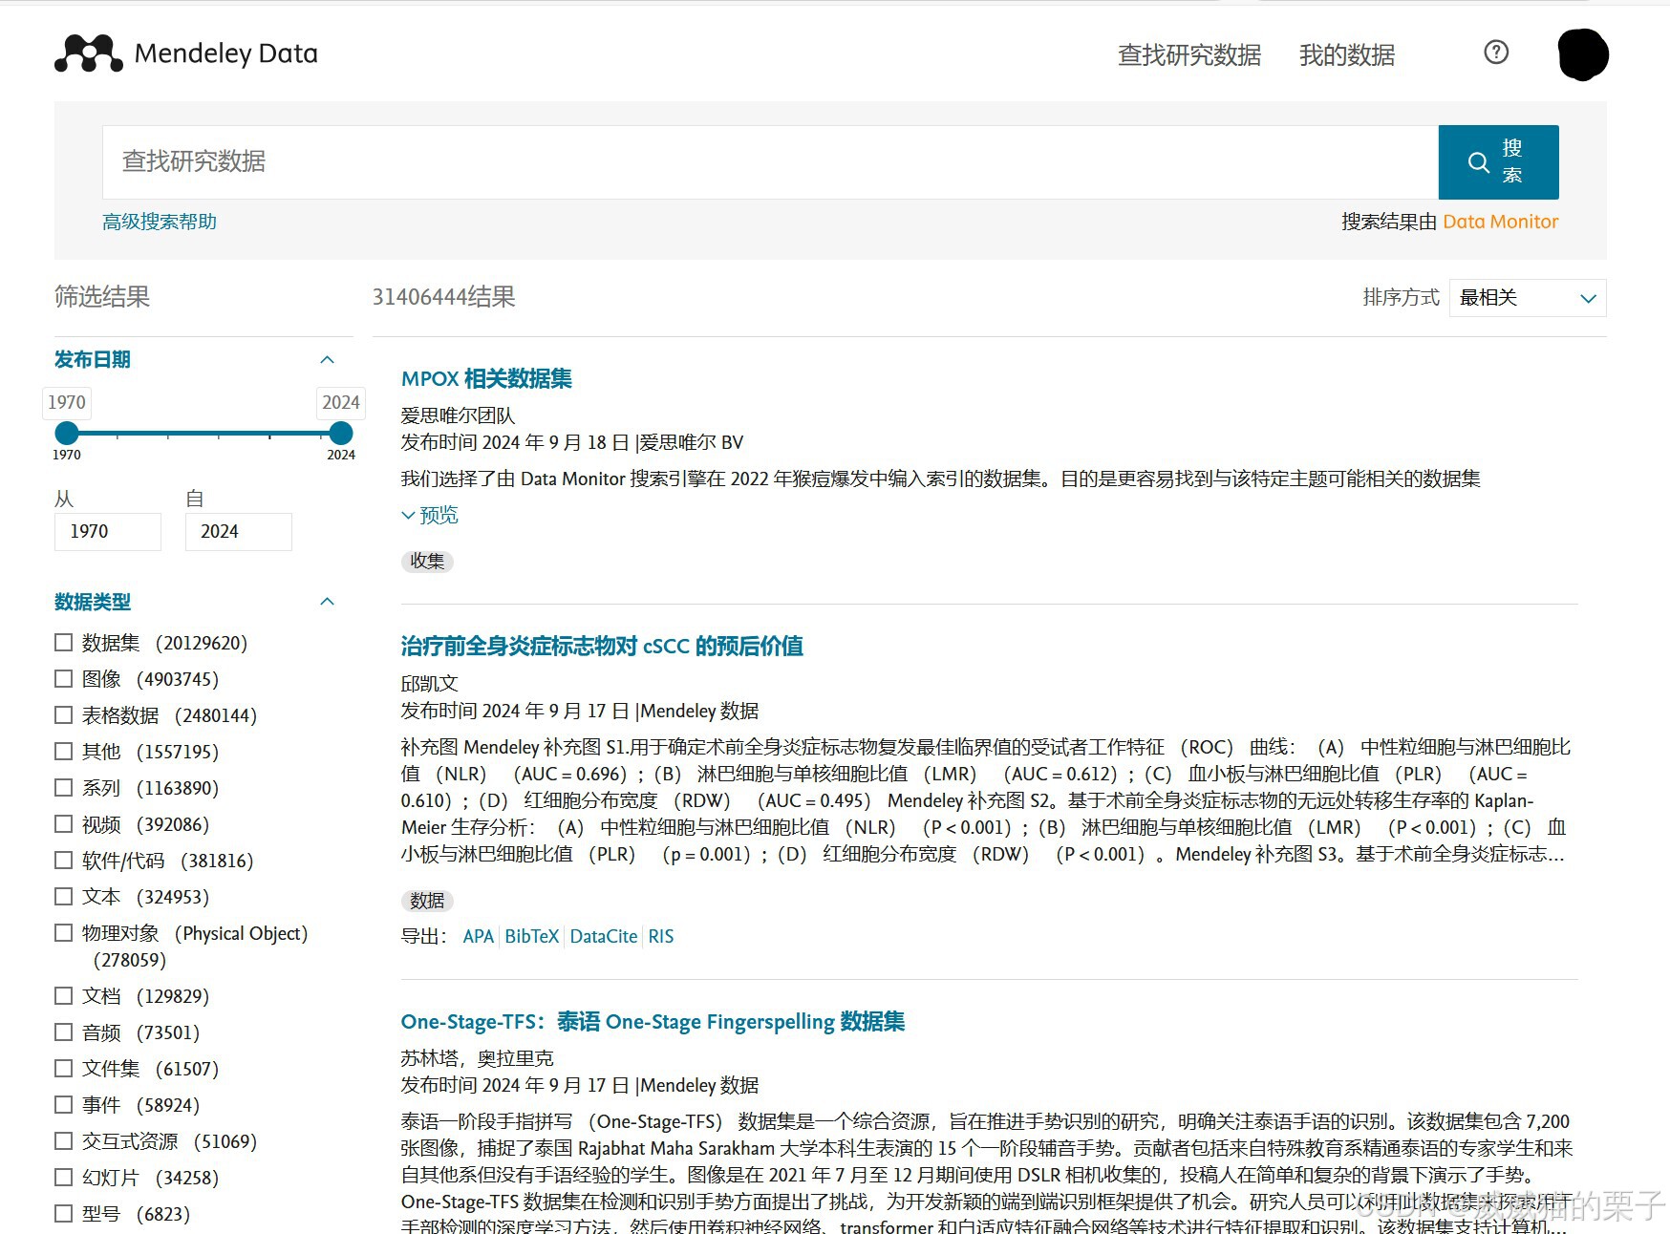
Task: Enable the 表格数据 (2480144) filter checkbox
Action: pos(64,715)
